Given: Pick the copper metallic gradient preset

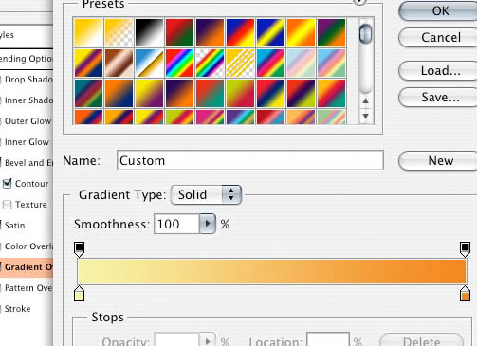Looking at the screenshot, I should click(x=119, y=63).
